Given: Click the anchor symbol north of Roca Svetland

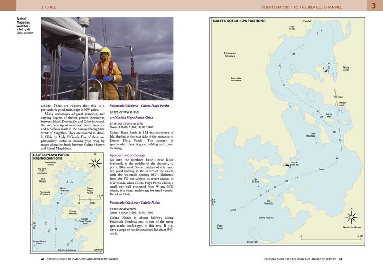Looking at the screenshot, I should coord(71,182).
